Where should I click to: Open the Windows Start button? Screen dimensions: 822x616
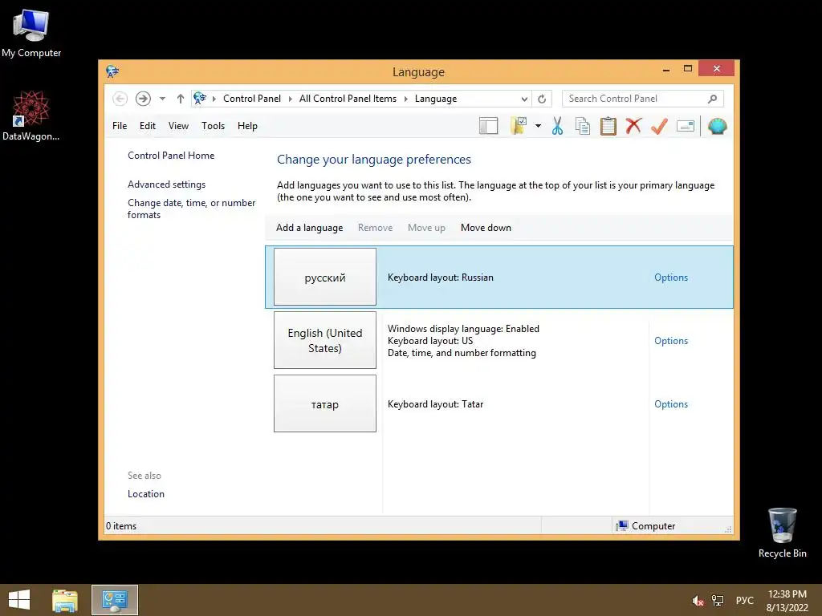coord(19,600)
